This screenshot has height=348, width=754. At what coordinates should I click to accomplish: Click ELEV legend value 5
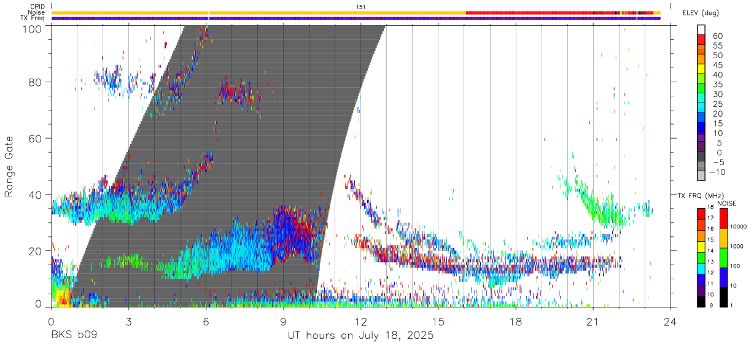tap(719, 143)
